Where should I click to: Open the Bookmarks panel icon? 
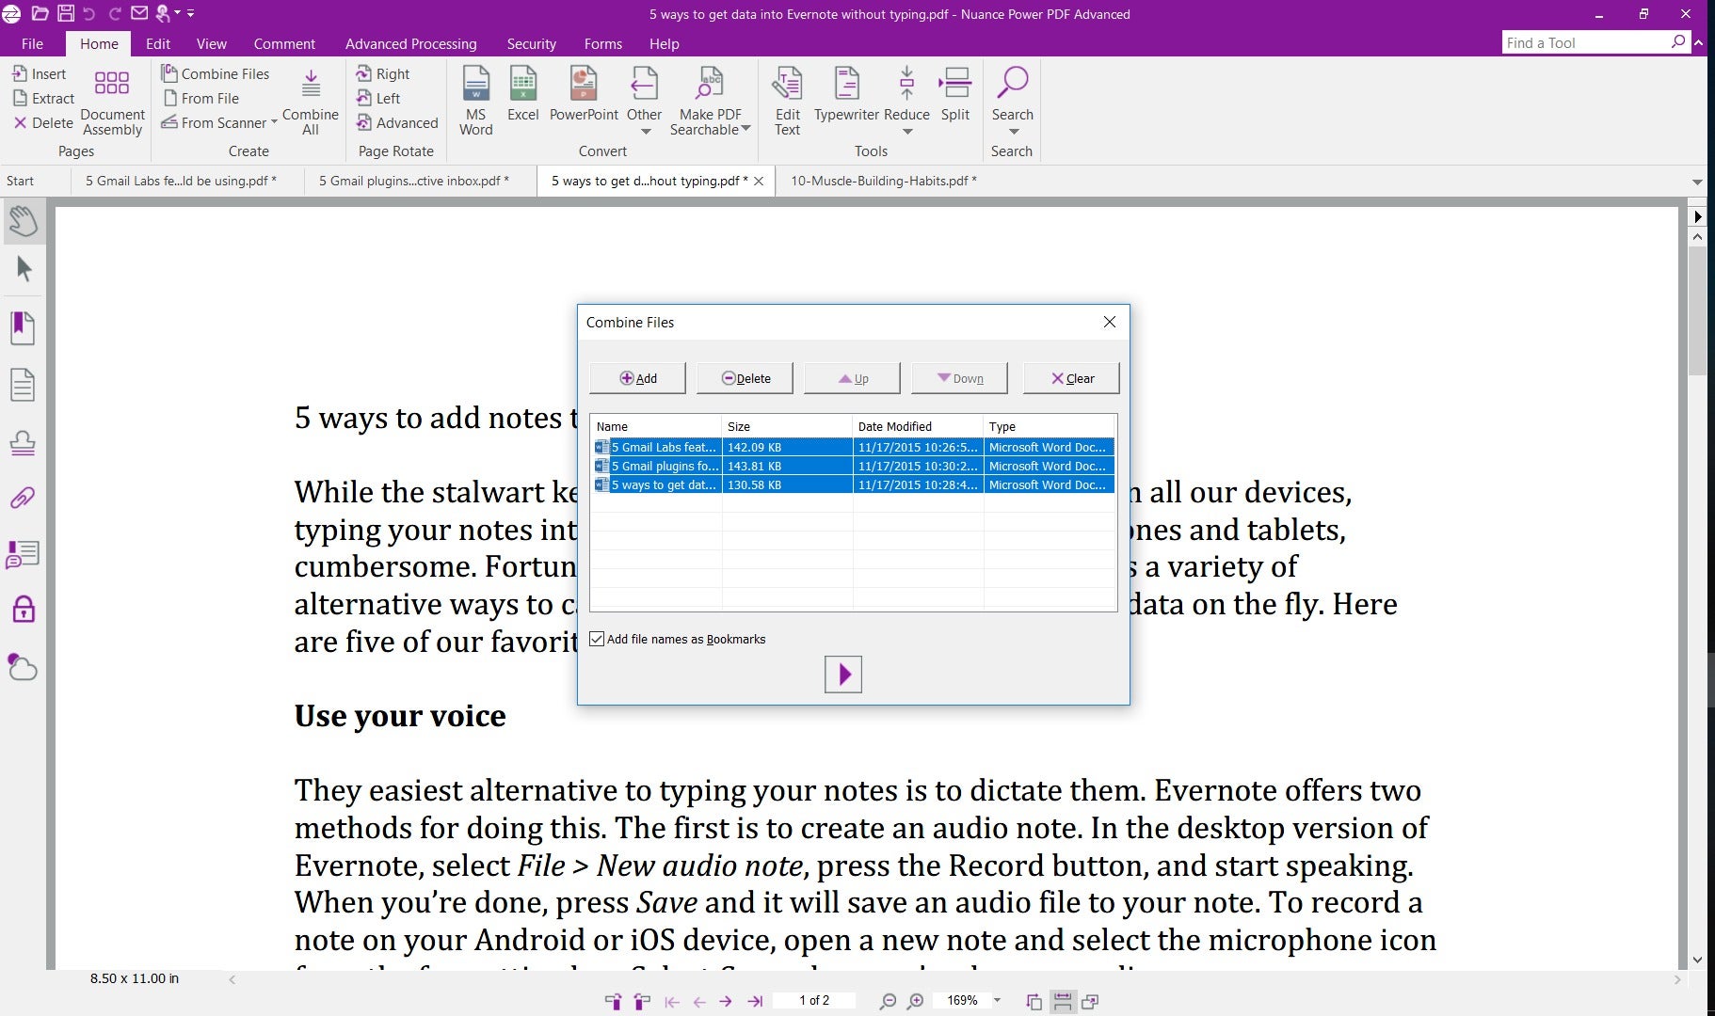(23, 328)
